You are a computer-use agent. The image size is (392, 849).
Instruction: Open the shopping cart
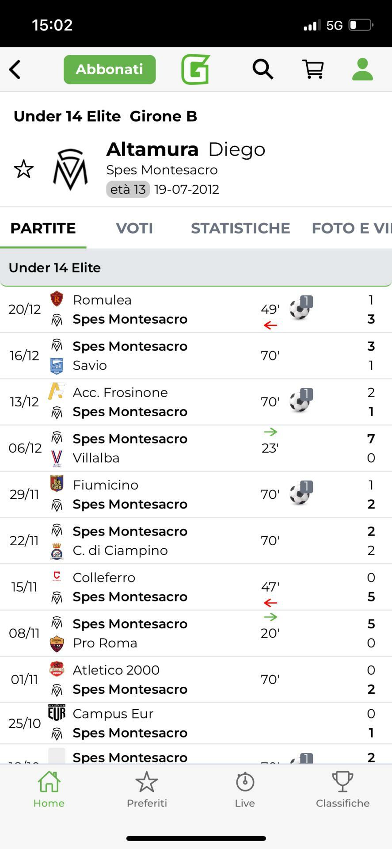pos(313,69)
